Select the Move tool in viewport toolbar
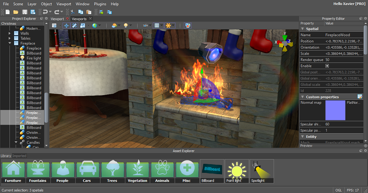 pyautogui.click(x=66, y=25)
